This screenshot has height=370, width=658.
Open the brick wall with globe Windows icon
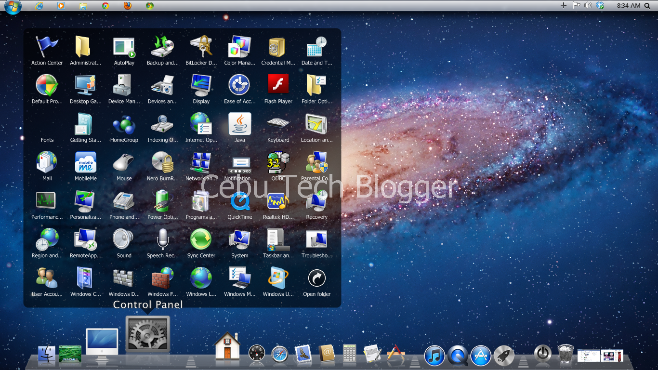click(x=163, y=278)
